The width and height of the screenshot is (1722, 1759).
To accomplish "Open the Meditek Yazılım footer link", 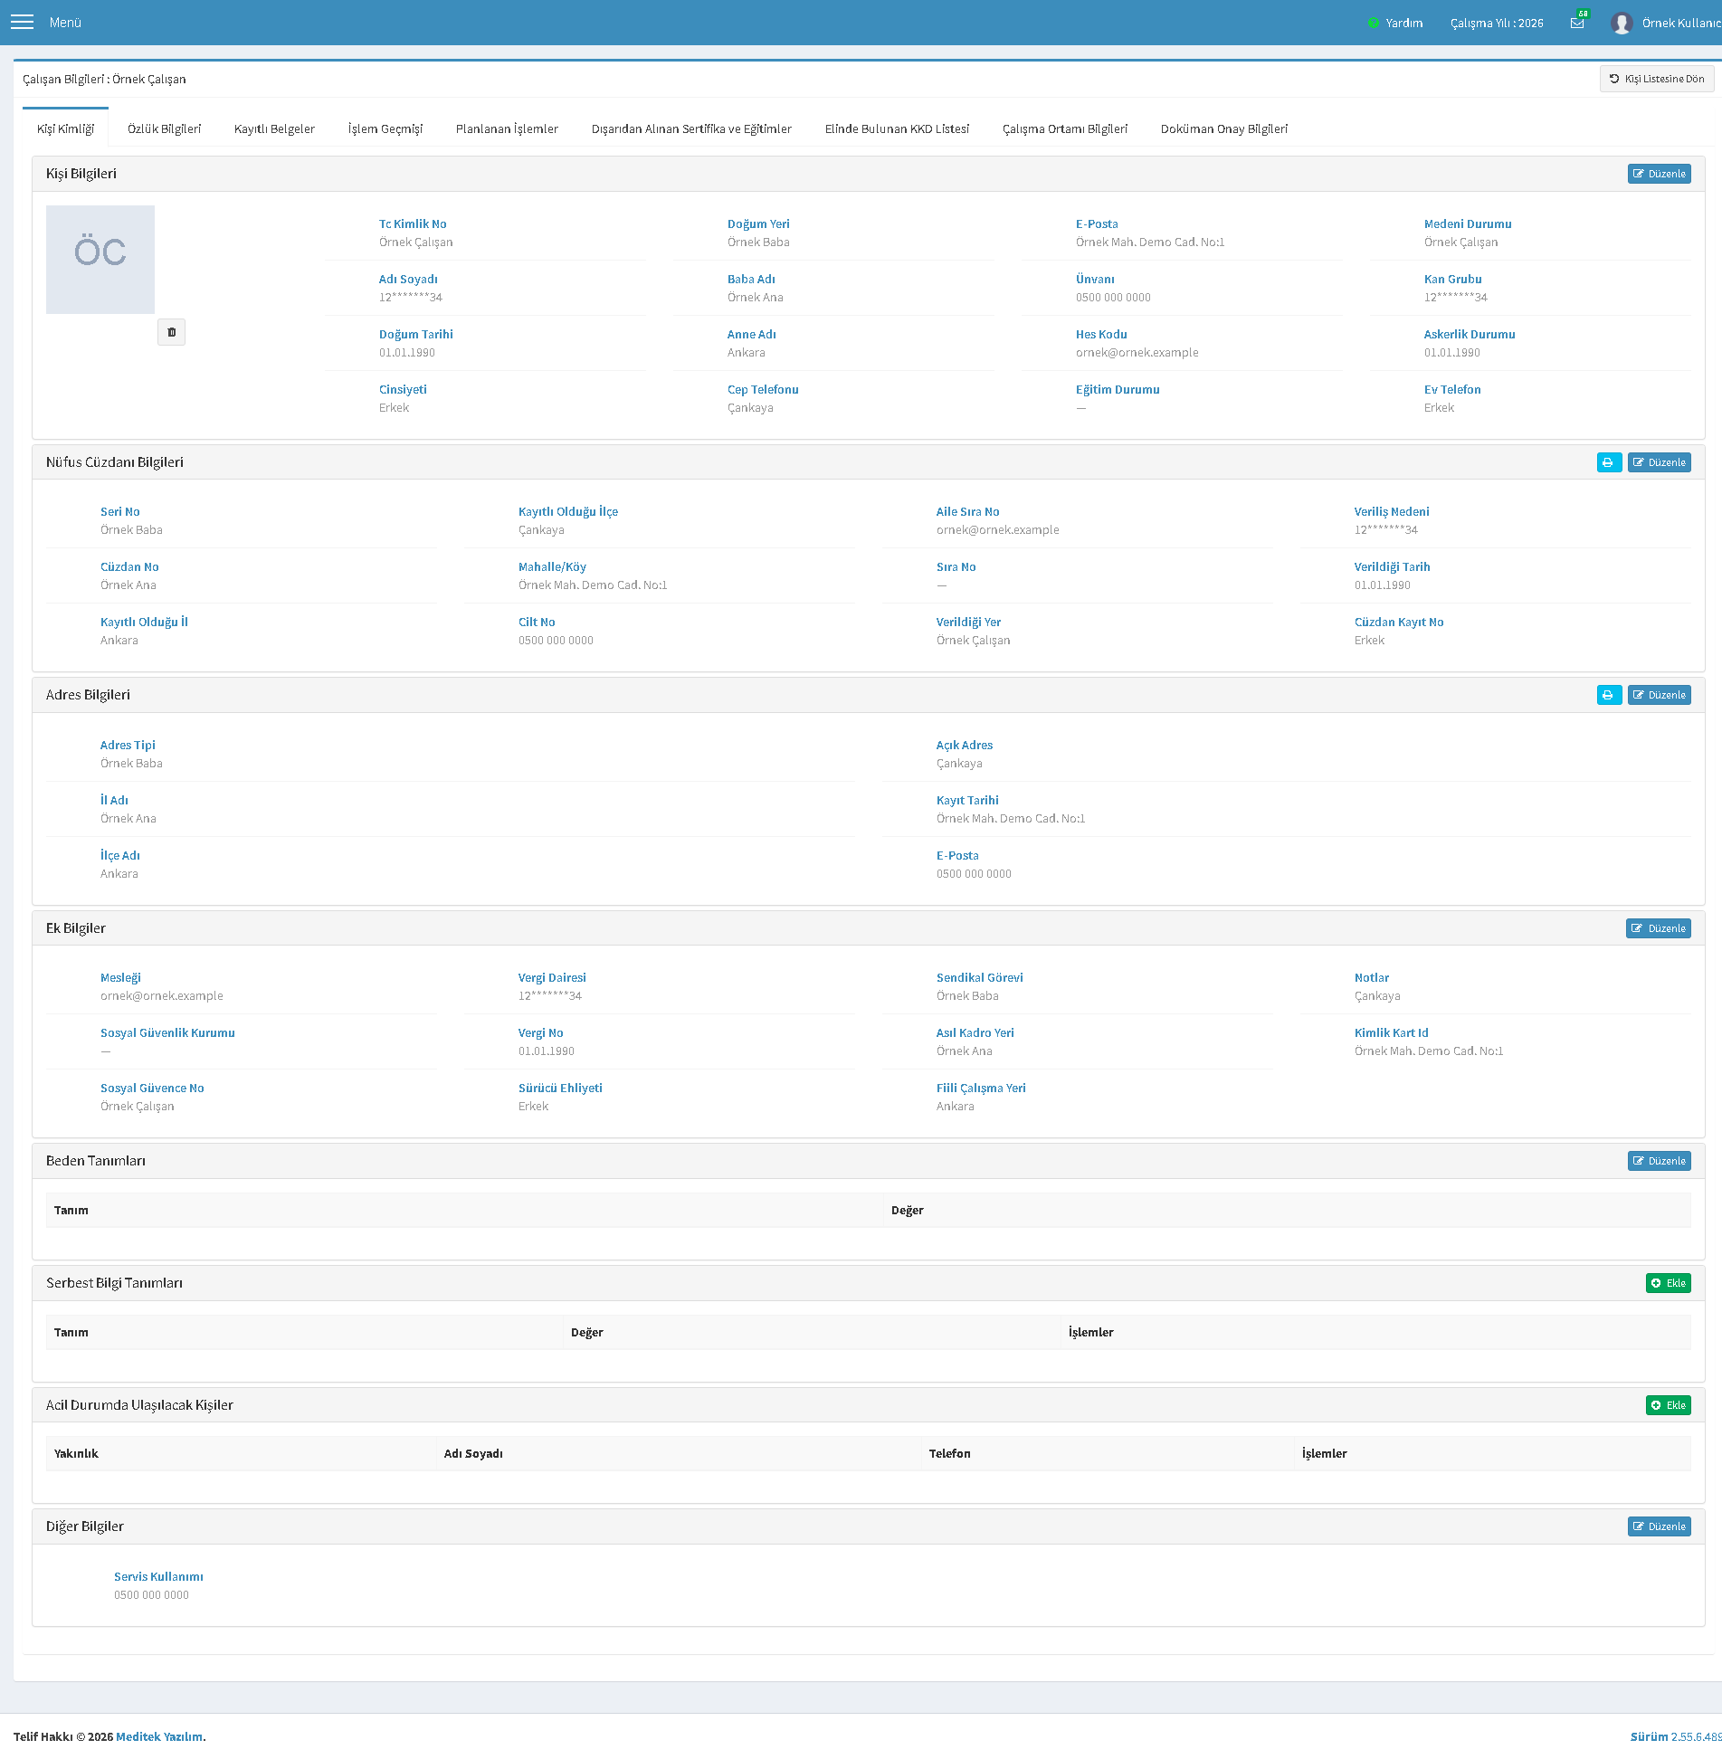I will pos(158,1736).
